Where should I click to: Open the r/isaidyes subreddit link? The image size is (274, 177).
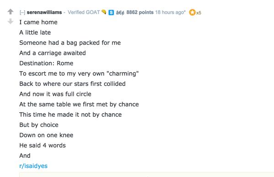click(x=33, y=166)
